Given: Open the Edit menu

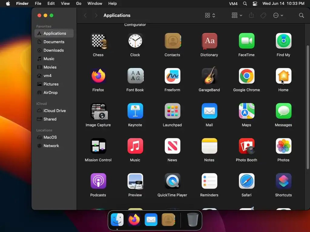Looking at the screenshot, I should [51, 4].
